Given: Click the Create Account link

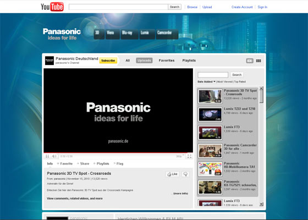Looking at the screenshot, I should (x=242, y=7).
